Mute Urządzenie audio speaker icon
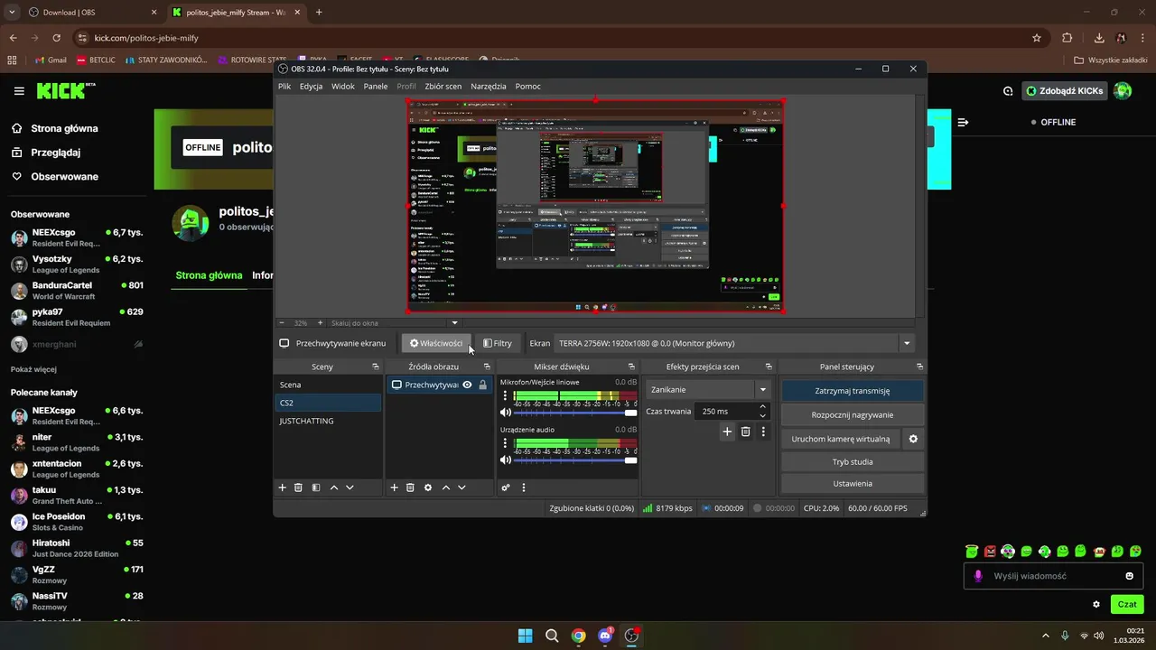This screenshot has height=650, width=1156. (506, 460)
